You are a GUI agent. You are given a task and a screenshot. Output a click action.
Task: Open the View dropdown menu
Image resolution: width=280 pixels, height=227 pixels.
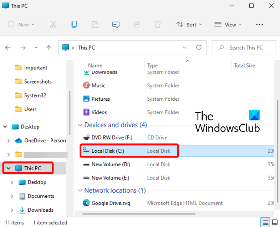click(x=228, y=24)
